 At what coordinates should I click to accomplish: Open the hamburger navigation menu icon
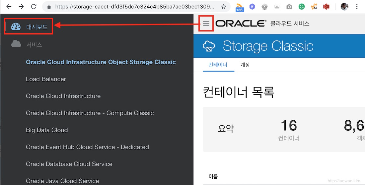coord(206,23)
